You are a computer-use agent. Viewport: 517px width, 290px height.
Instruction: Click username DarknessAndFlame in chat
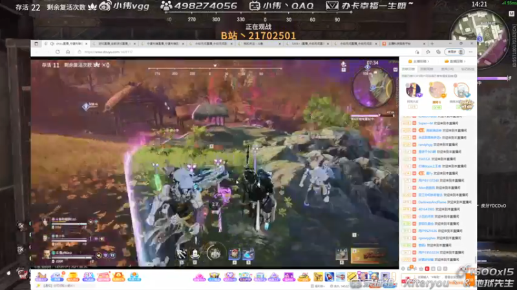(x=432, y=202)
